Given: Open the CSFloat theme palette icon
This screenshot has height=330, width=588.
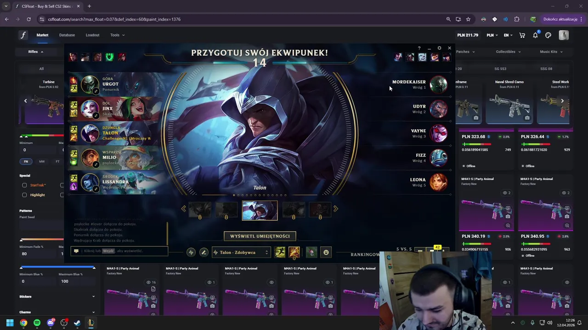Looking at the screenshot, I should [x=548, y=35].
